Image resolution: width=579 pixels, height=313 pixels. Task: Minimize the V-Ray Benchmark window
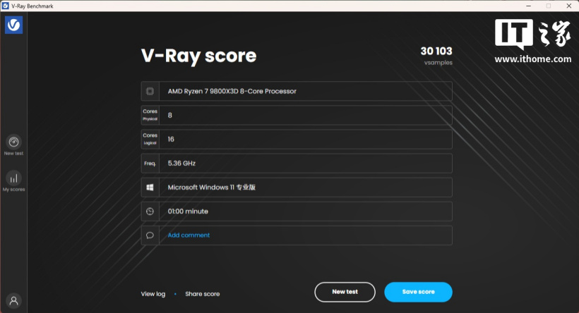tap(529, 6)
